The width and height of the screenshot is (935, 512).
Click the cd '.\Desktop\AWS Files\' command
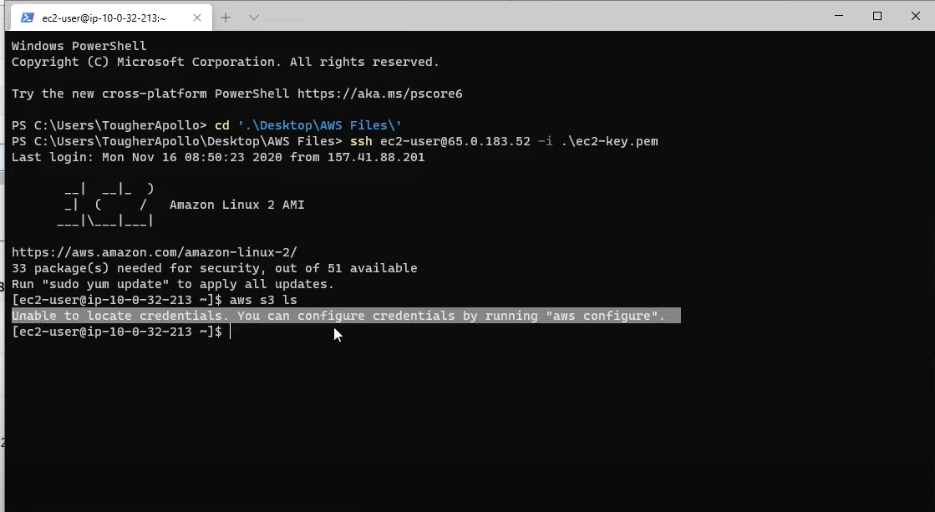coord(308,125)
